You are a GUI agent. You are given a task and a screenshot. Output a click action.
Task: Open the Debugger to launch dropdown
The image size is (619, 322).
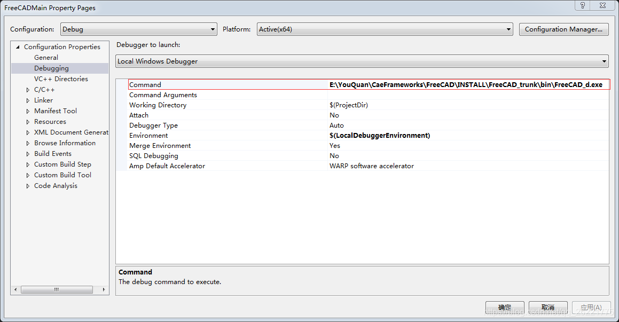362,61
